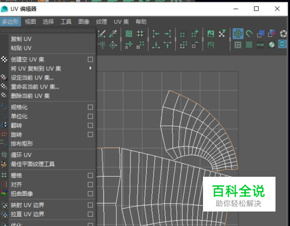Open the 多边形 menu
Screen dimensions: 290x226
tap(10, 21)
